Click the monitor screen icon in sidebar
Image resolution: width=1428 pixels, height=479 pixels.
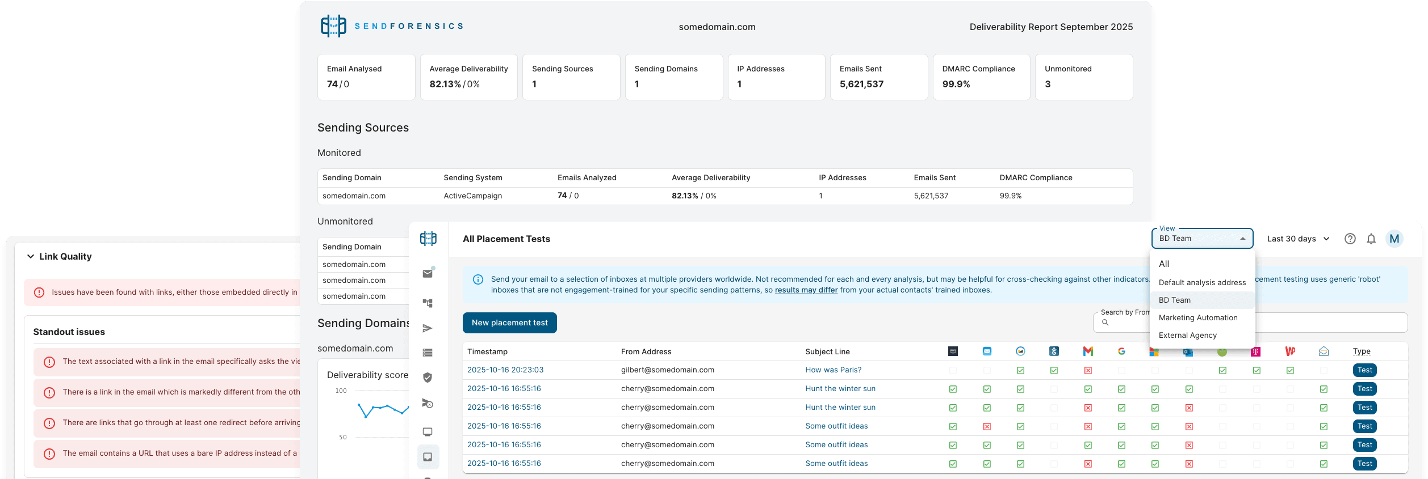(x=428, y=432)
